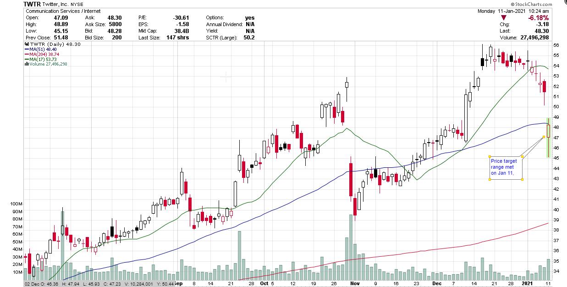The image size is (567, 287).
Task: Select the Mkt Cap value 38.4B
Action: tap(181, 31)
